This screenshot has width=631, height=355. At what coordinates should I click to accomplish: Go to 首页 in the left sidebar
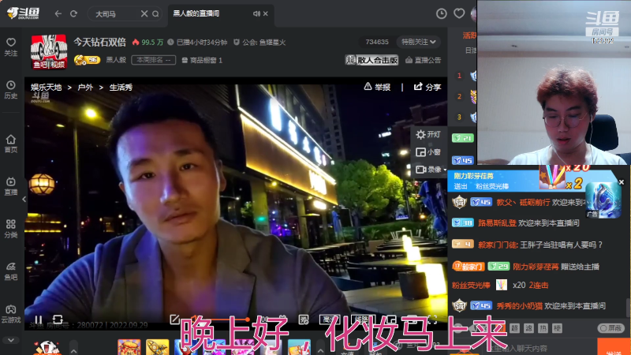(11, 144)
